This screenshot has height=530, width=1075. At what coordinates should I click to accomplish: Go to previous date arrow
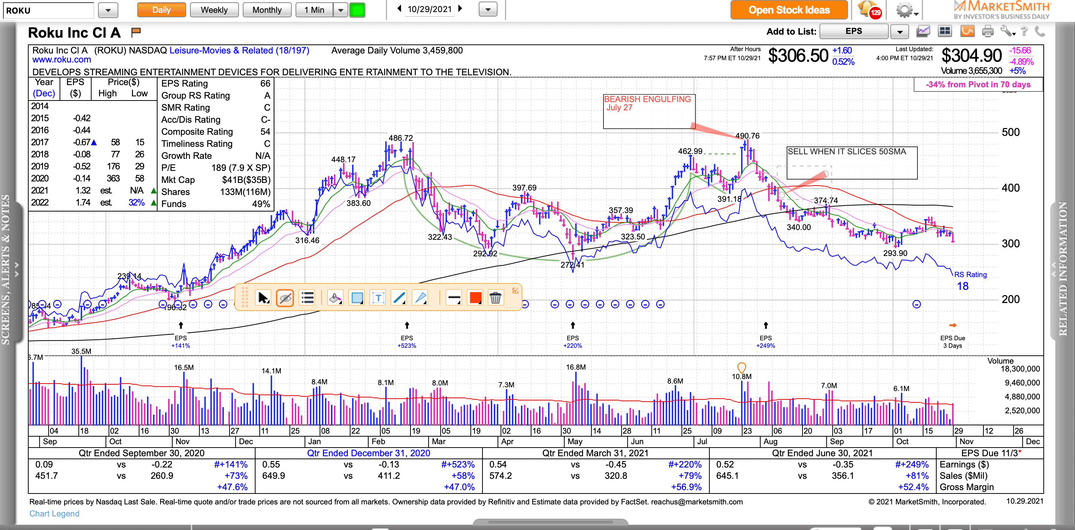399,9
